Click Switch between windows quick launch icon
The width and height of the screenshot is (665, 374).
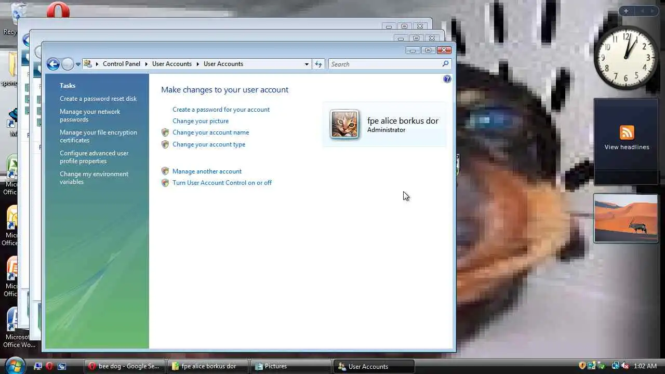coord(61,366)
